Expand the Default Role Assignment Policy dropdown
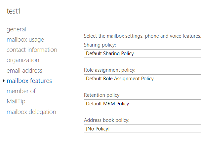Image resolution: width=201 pixels, height=142 pixels. tap(142, 78)
